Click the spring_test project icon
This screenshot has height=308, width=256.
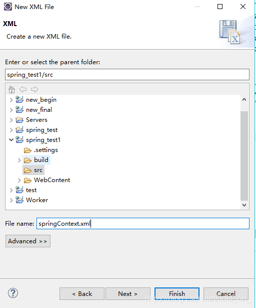click(x=19, y=129)
